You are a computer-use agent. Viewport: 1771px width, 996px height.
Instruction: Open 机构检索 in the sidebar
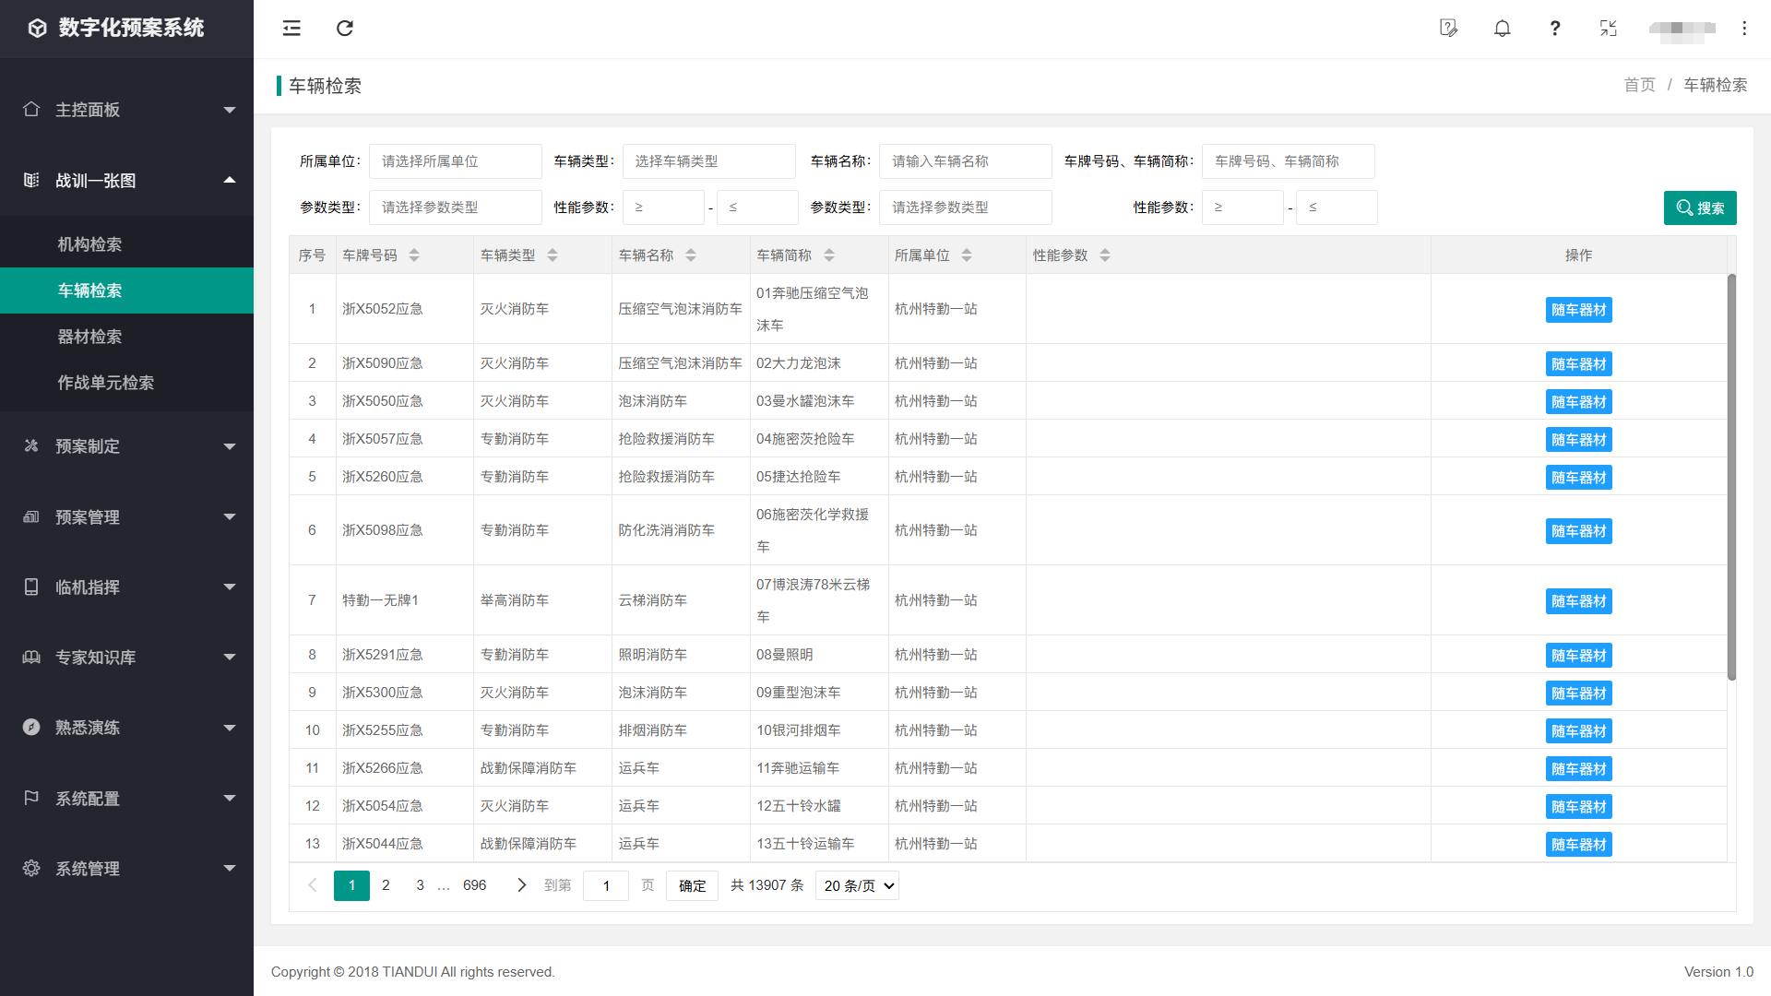(x=89, y=244)
